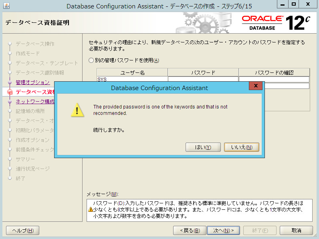Click the password warning message text

(198, 209)
